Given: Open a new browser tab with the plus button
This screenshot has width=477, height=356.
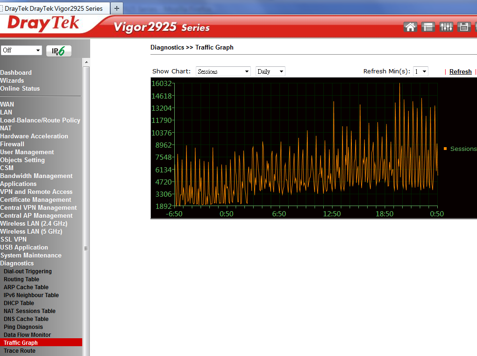Looking at the screenshot, I should coord(116,8).
